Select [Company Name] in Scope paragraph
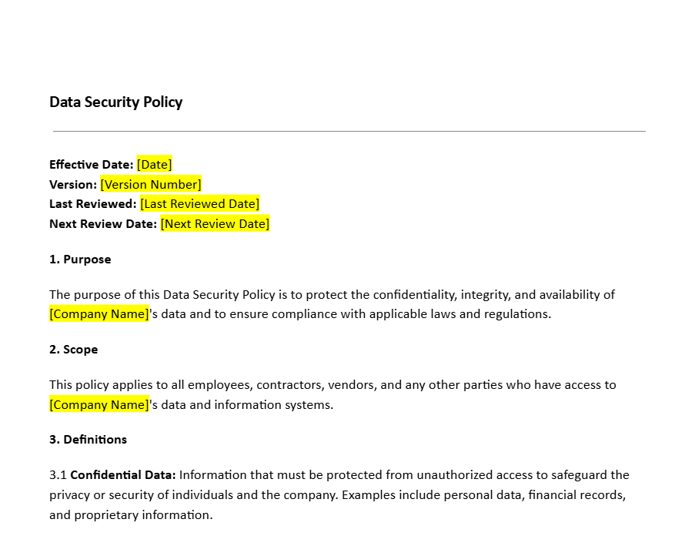675x536 pixels. (99, 404)
